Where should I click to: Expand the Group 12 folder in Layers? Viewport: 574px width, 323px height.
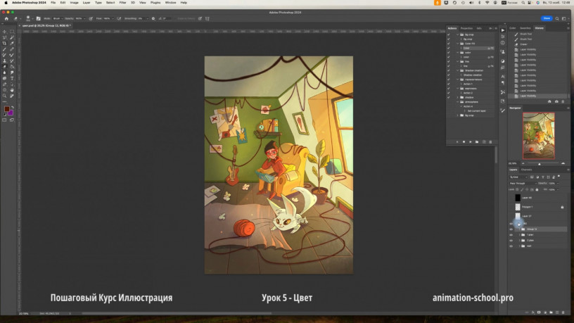[519, 229]
